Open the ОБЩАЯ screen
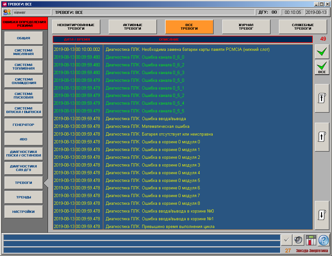 tap(23, 38)
